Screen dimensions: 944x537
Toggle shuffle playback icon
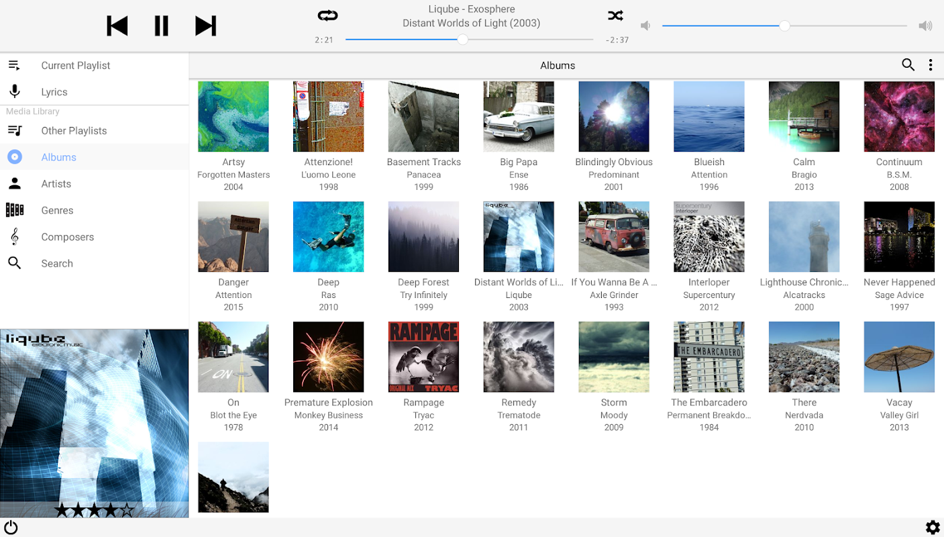pos(615,15)
